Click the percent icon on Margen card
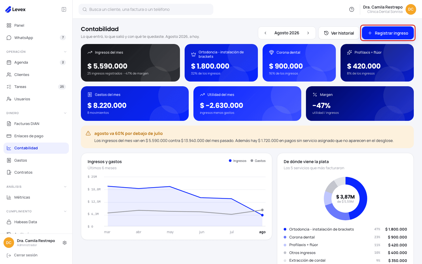Image resolution: width=422 pixels, height=264 pixels. pyautogui.click(x=315, y=95)
